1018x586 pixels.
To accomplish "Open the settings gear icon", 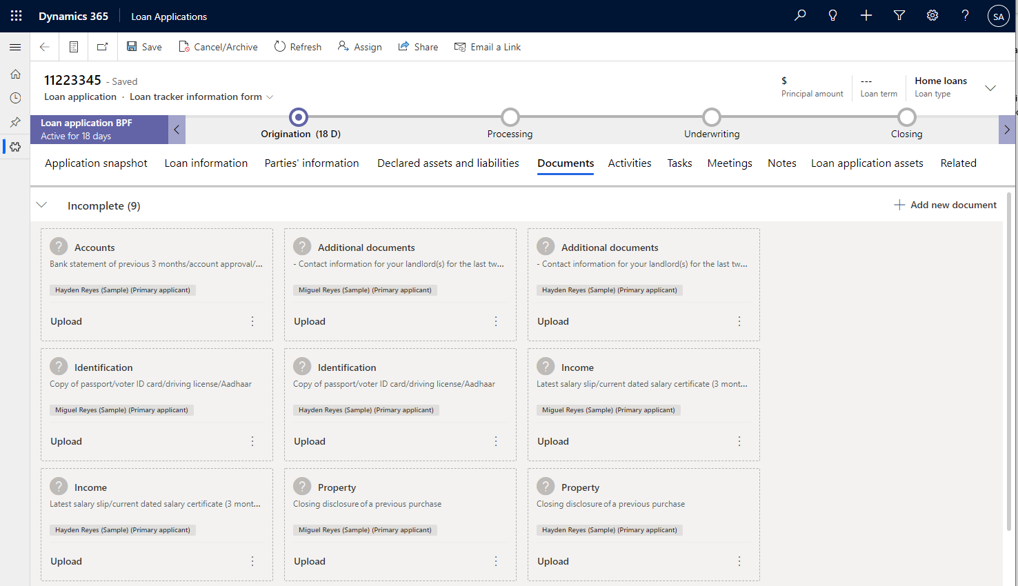I will point(932,15).
